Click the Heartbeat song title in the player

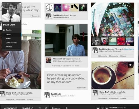pos(113,108)
